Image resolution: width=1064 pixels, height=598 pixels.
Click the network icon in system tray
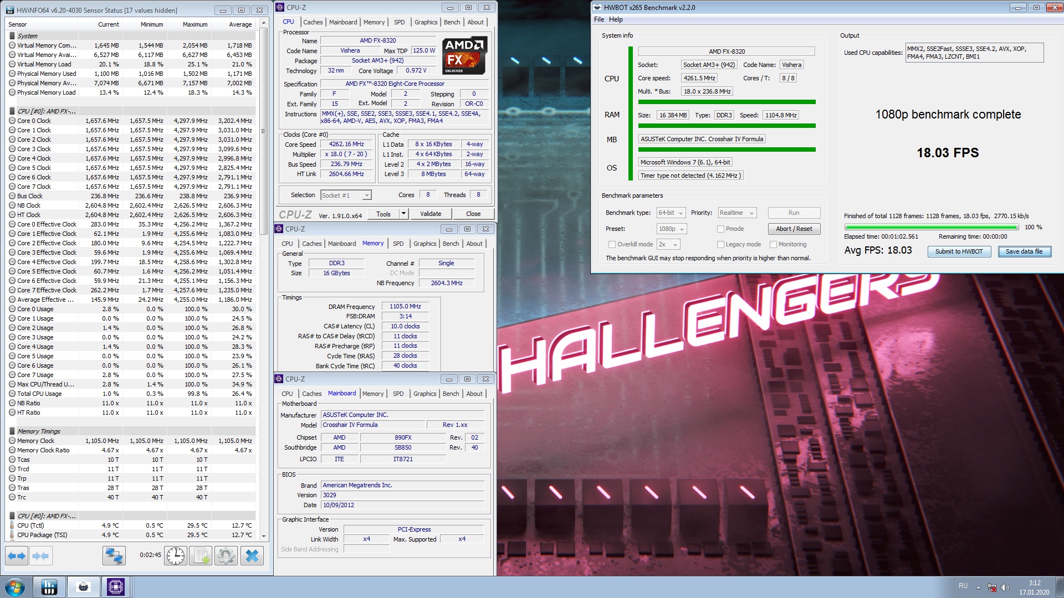click(x=992, y=587)
